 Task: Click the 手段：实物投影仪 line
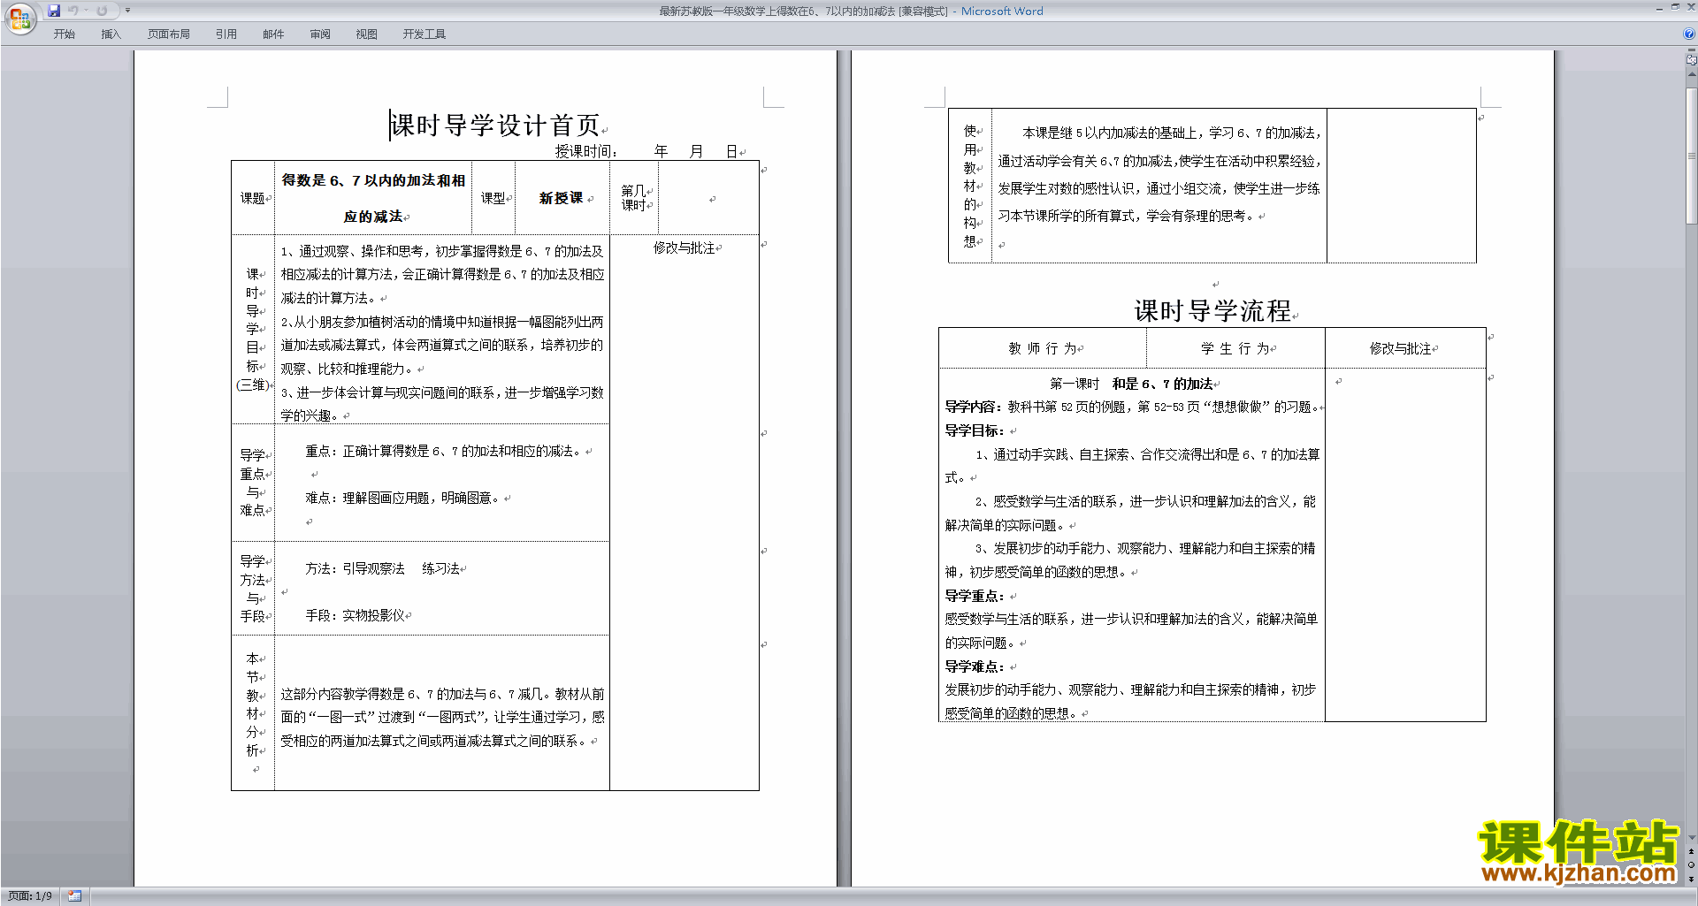tap(355, 615)
